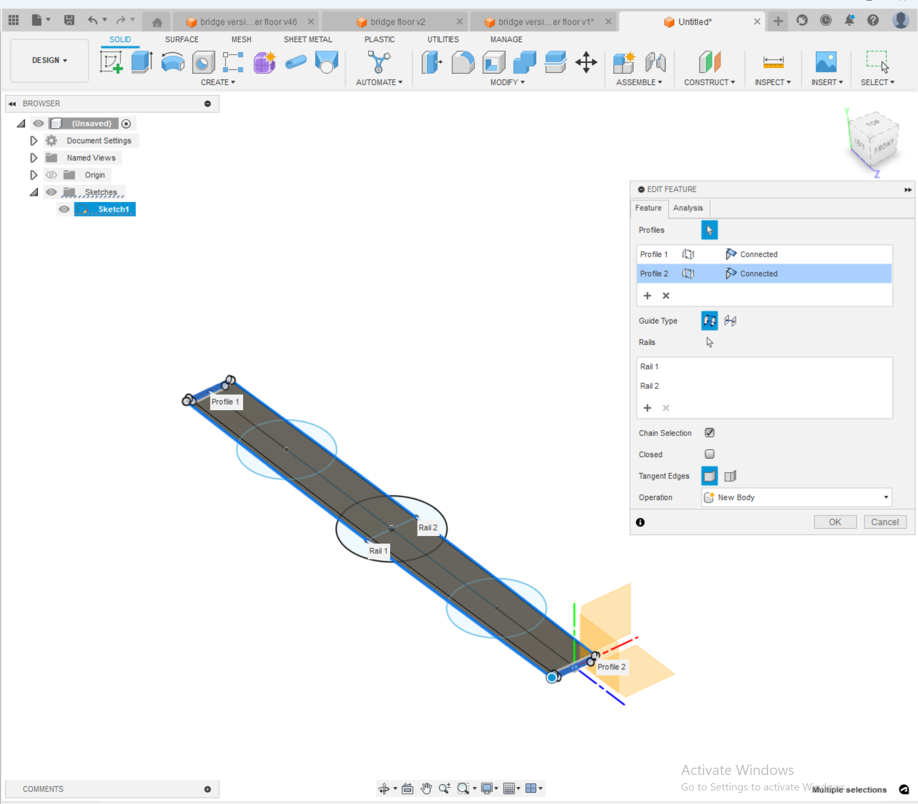This screenshot has width=918, height=804.
Task: Select the Revolve tool in toolbar
Action: [x=172, y=62]
